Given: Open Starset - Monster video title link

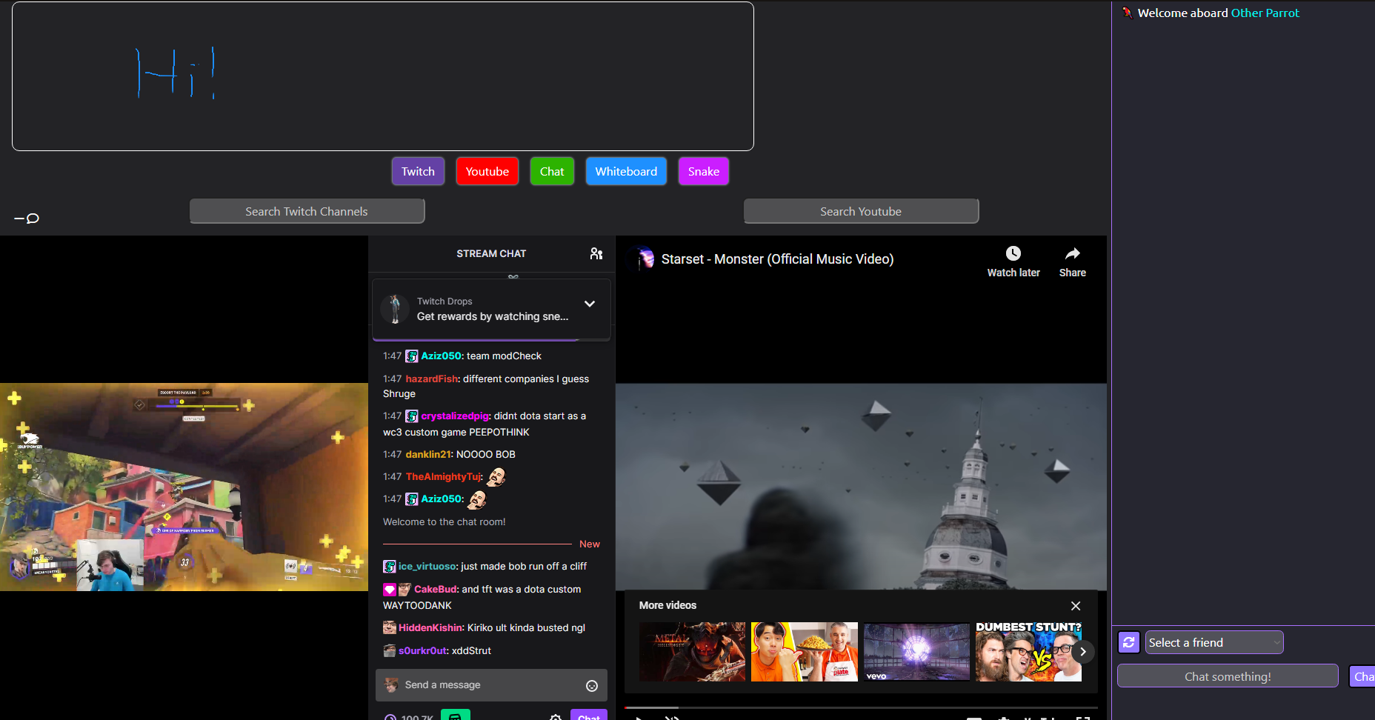Looking at the screenshot, I should tap(777, 259).
